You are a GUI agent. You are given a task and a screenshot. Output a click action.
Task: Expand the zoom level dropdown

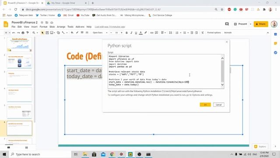coord(37,33)
